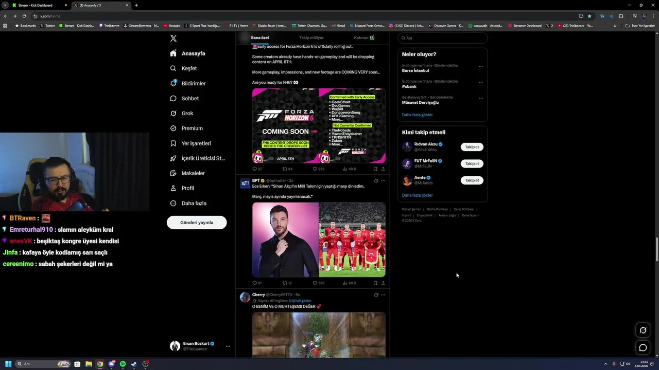Open Keşfet explore page
The width and height of the screenshot is (659, 370).
pos(183,68)
